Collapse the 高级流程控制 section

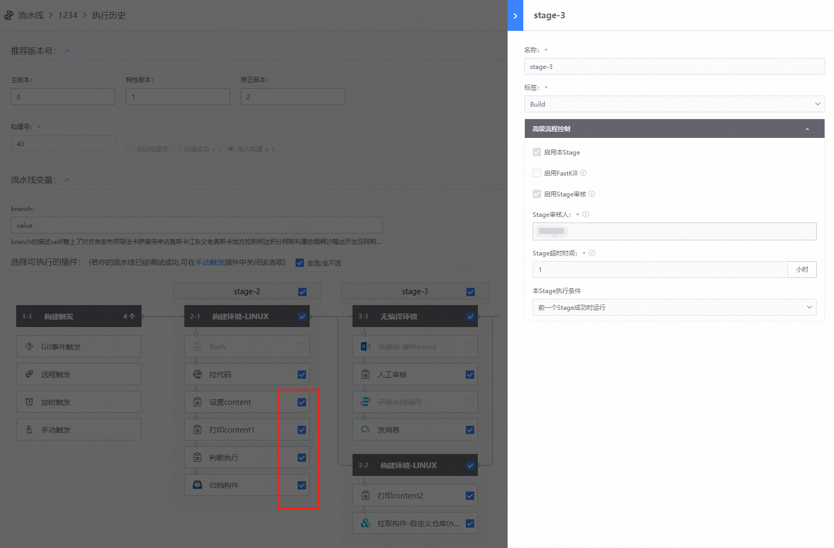pyautogui.click(x=674, y=129)
